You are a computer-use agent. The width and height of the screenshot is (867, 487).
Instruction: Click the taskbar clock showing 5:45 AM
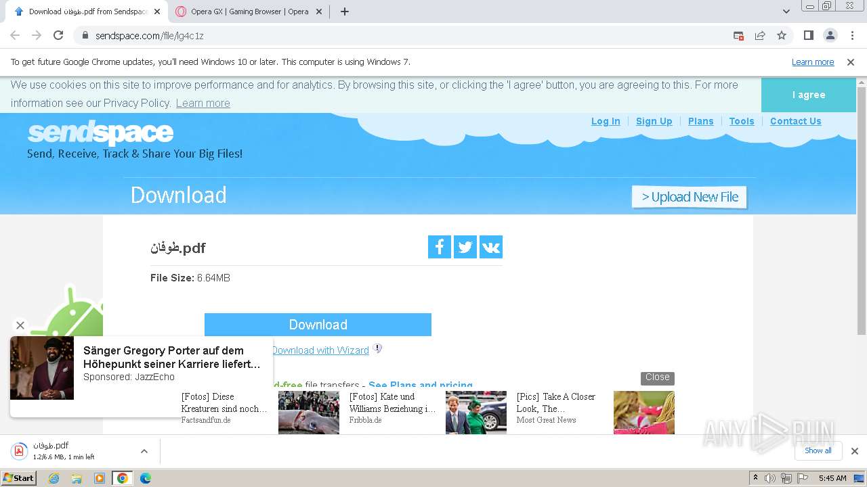832,478
